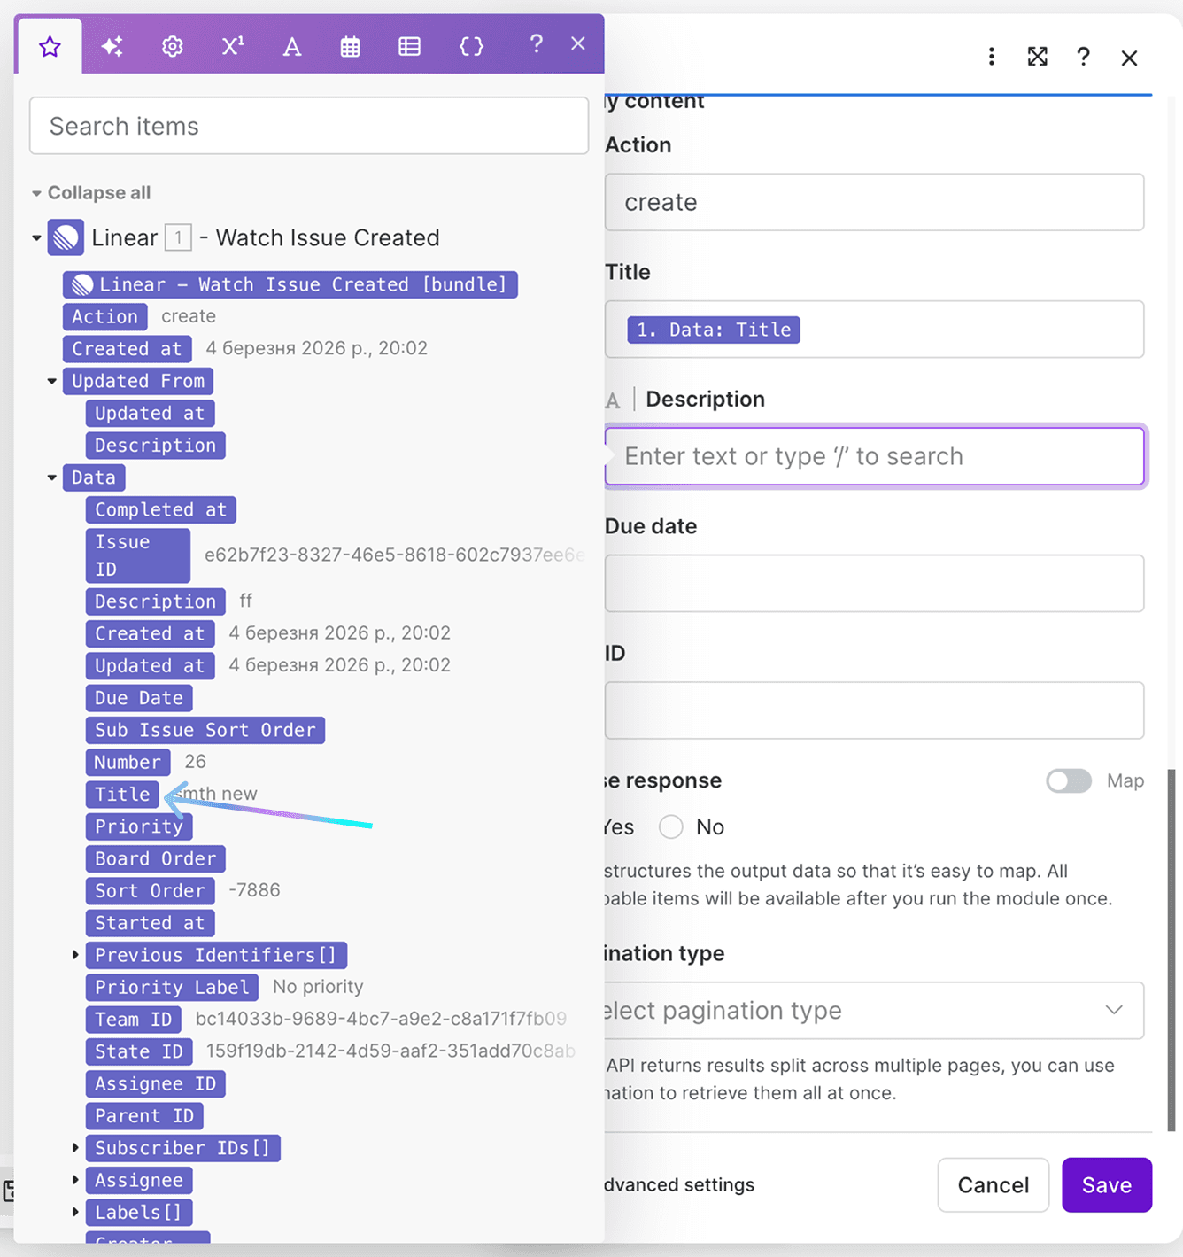Click the advanced settings link
This screenshot has width=1183, height=1257.
(679, 1184)
